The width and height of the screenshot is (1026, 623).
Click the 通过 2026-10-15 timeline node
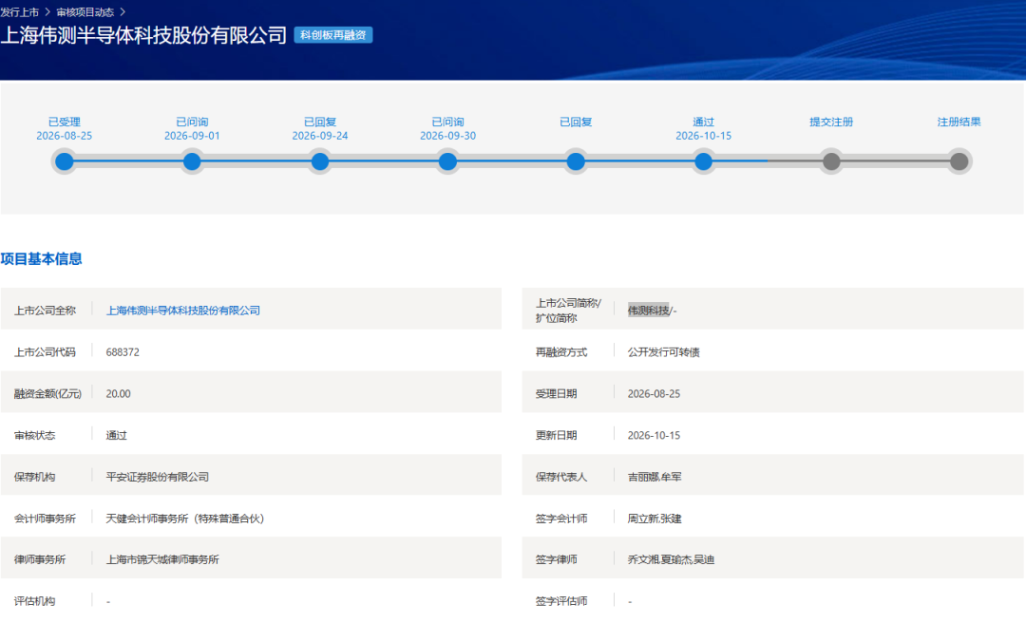pyautogui.click(x=703, y=161)
